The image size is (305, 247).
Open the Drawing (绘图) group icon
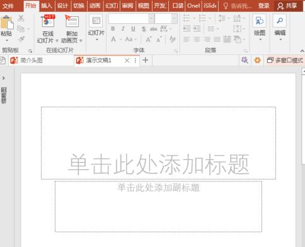coord(260,21)
